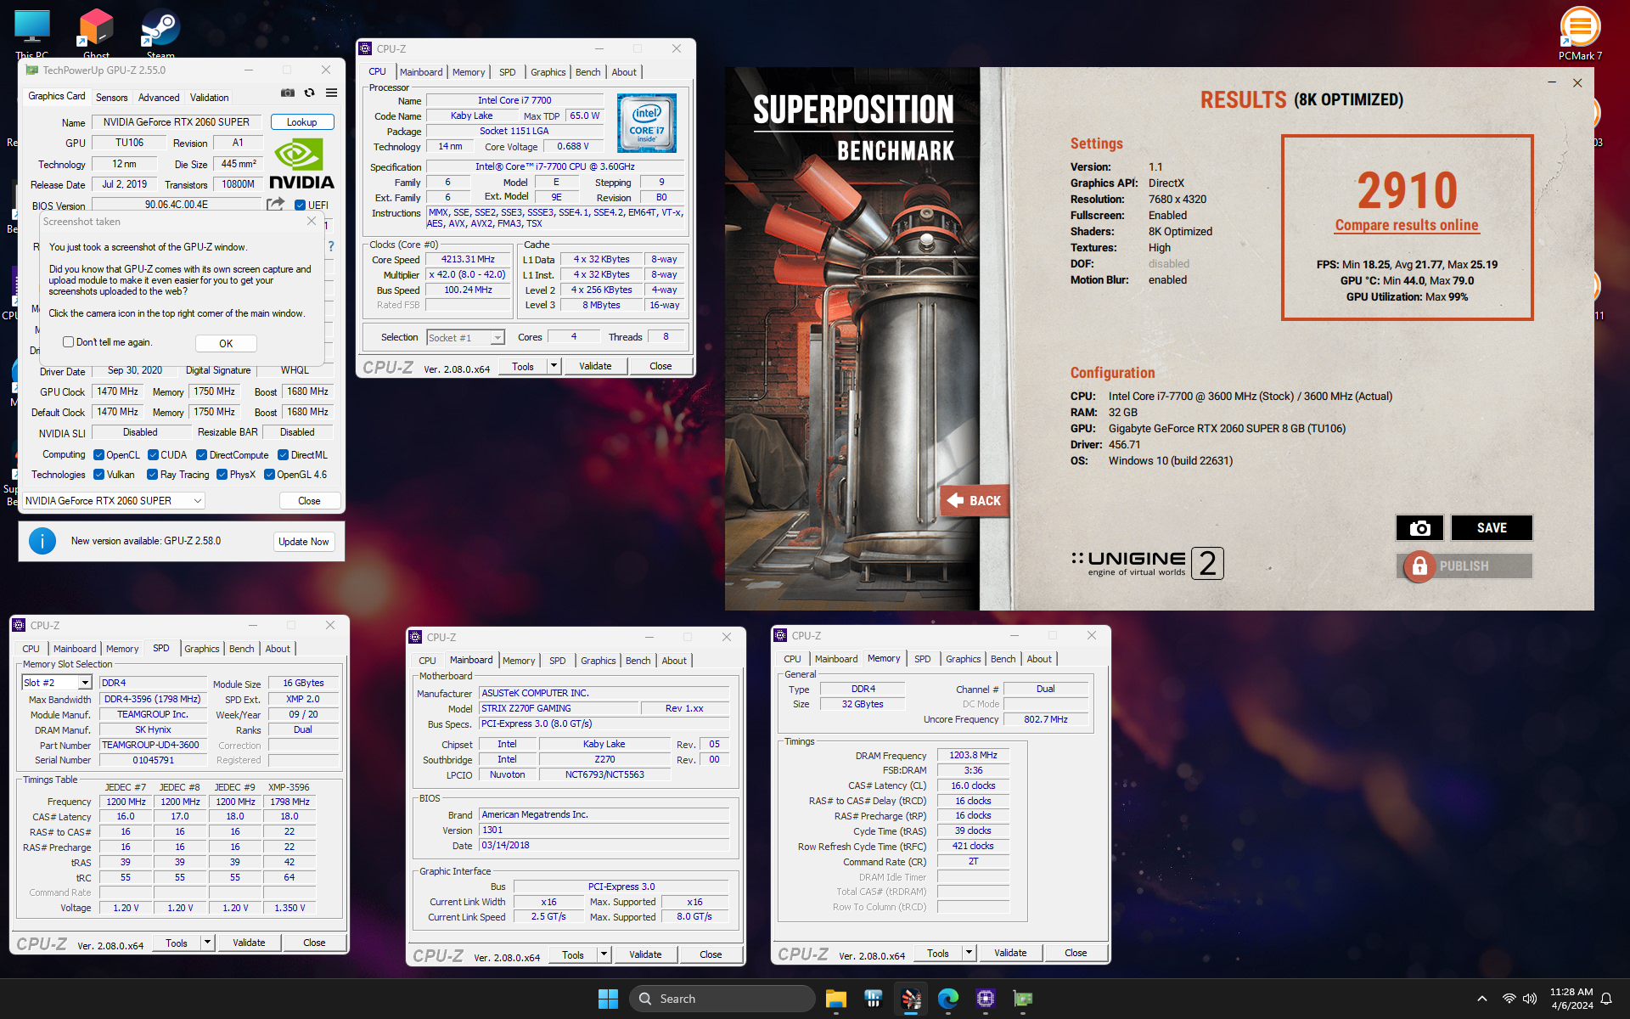Viewport: 1630px width, 1019px height.
Task: Click GPU-Z camera screenshot icon
Action: (288, 93)
